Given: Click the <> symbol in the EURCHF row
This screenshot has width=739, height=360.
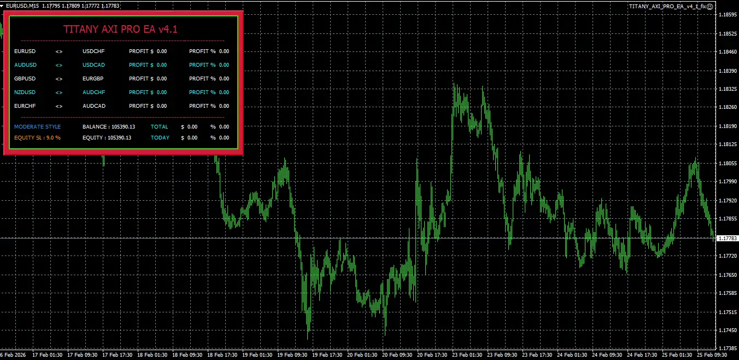Looking at the screenshot, I should [59, 106].
